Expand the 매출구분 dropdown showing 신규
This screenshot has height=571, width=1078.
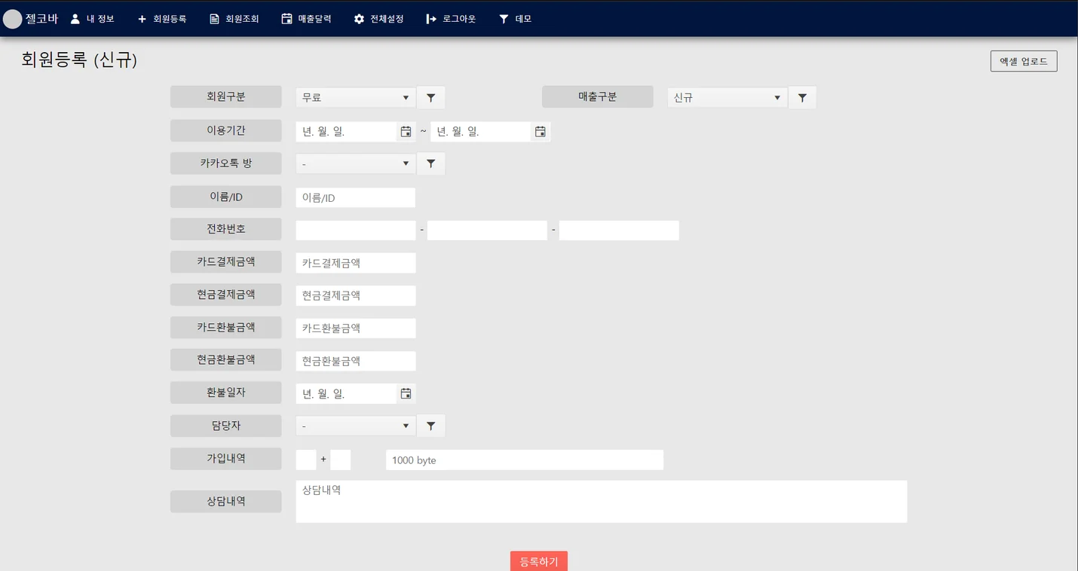(727, 98)
